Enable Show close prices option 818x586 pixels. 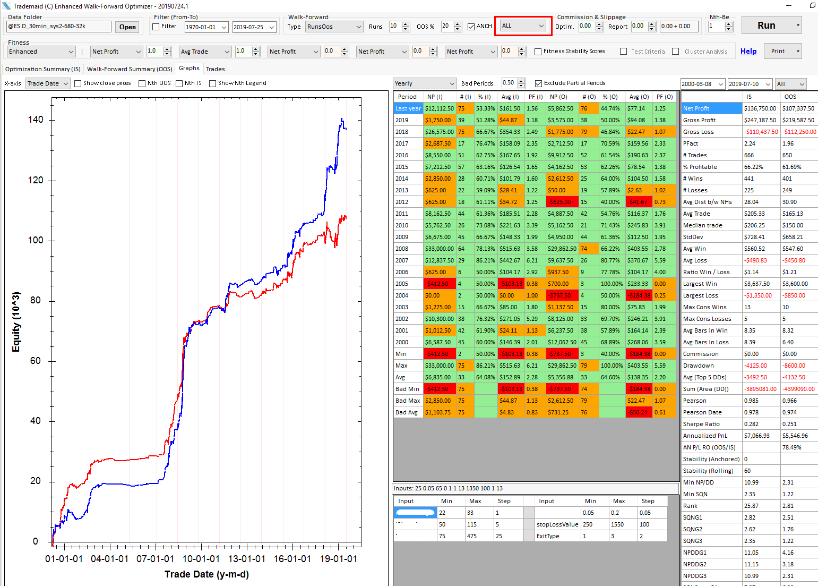[78, 83]
